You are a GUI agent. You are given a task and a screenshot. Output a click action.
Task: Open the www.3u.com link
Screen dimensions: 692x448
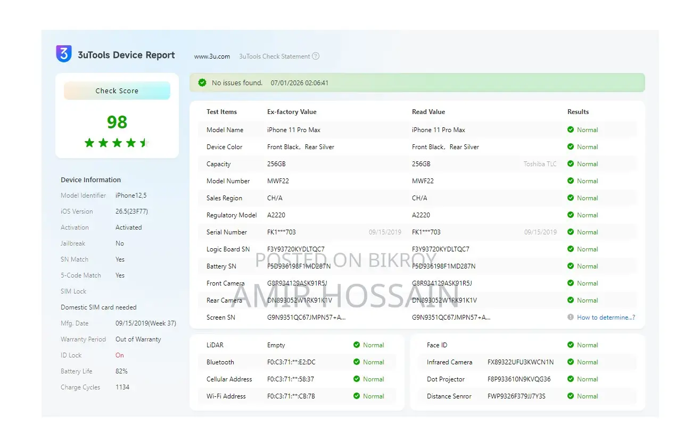click(x=212, y=56)
